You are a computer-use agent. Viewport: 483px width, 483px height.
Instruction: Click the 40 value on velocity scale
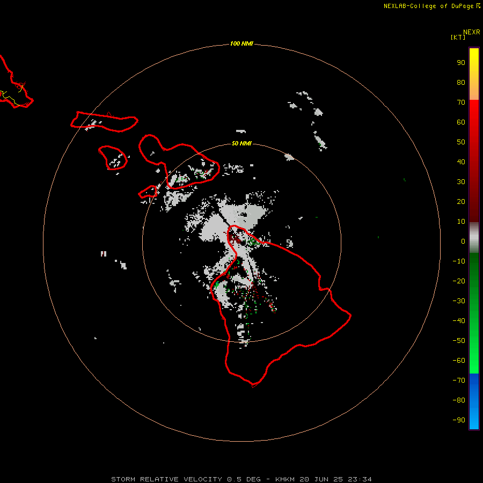coord(461,162)
